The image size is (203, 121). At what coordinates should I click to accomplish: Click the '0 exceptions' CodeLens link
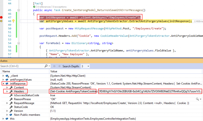[x=61, y=6]
